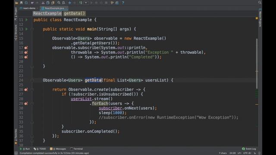
Task: Switch to the react-demo tab
Action: (29, 8)
